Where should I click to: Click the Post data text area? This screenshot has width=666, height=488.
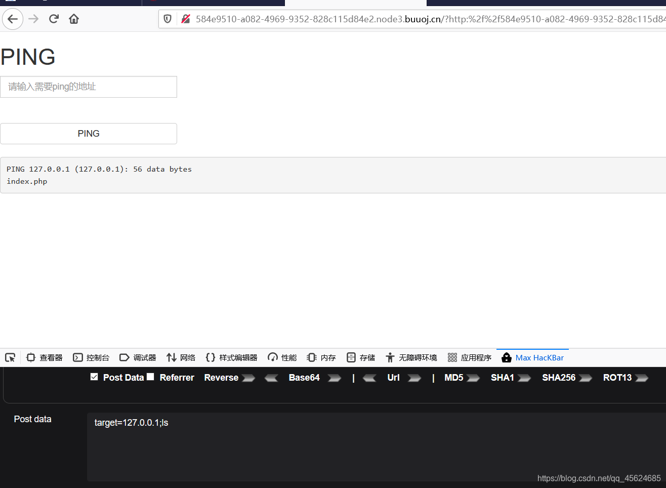click(377, 446)
